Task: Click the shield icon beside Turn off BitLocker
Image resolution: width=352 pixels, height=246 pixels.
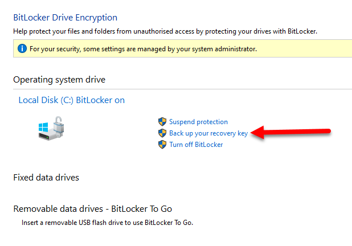Action: [x=162, y=145]
